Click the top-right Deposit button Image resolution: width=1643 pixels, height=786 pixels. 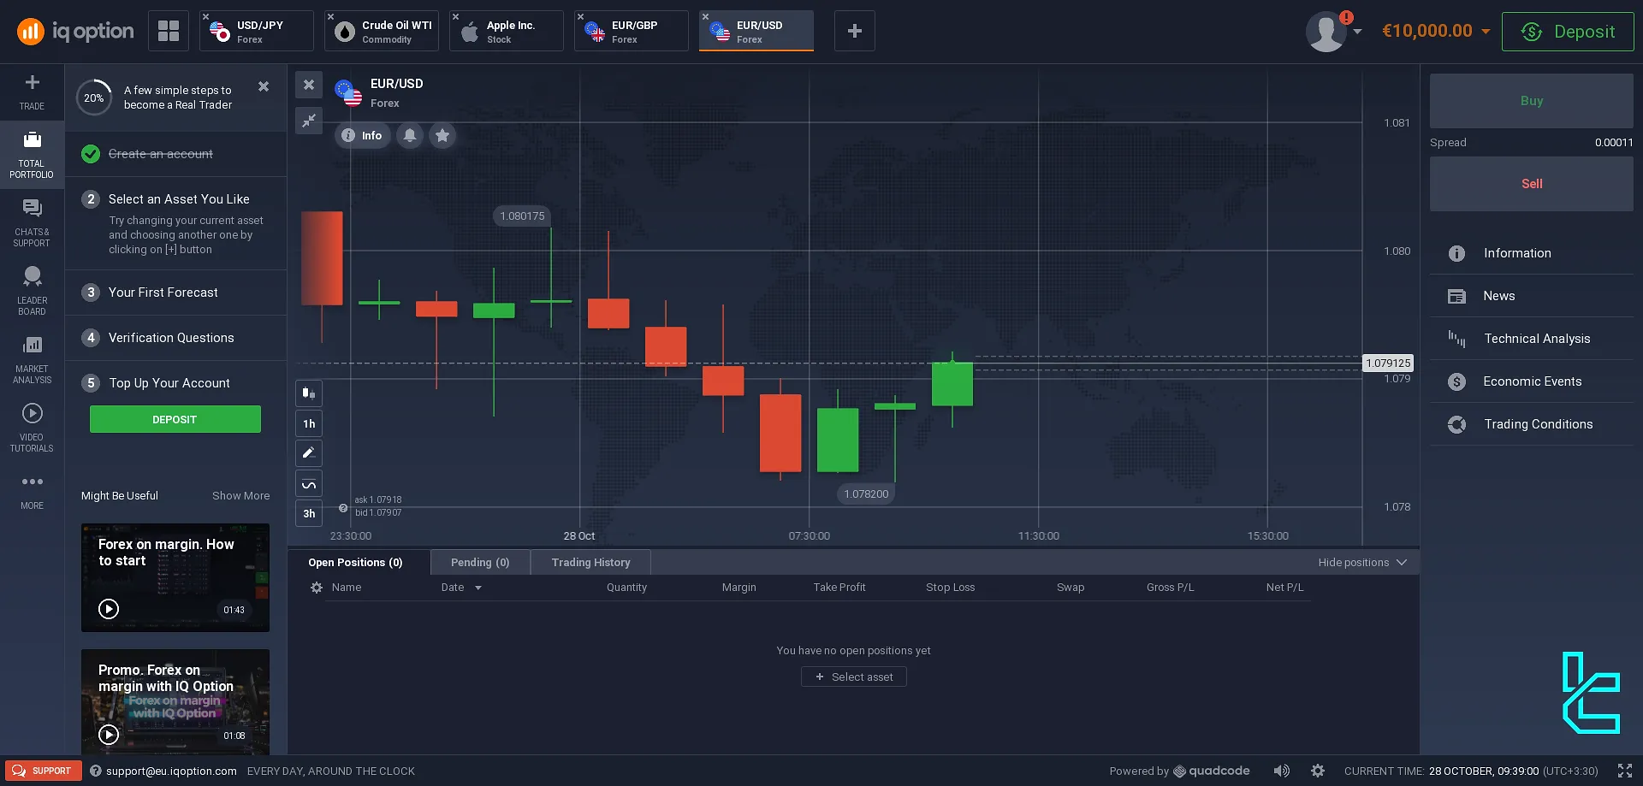point(1568,32)
